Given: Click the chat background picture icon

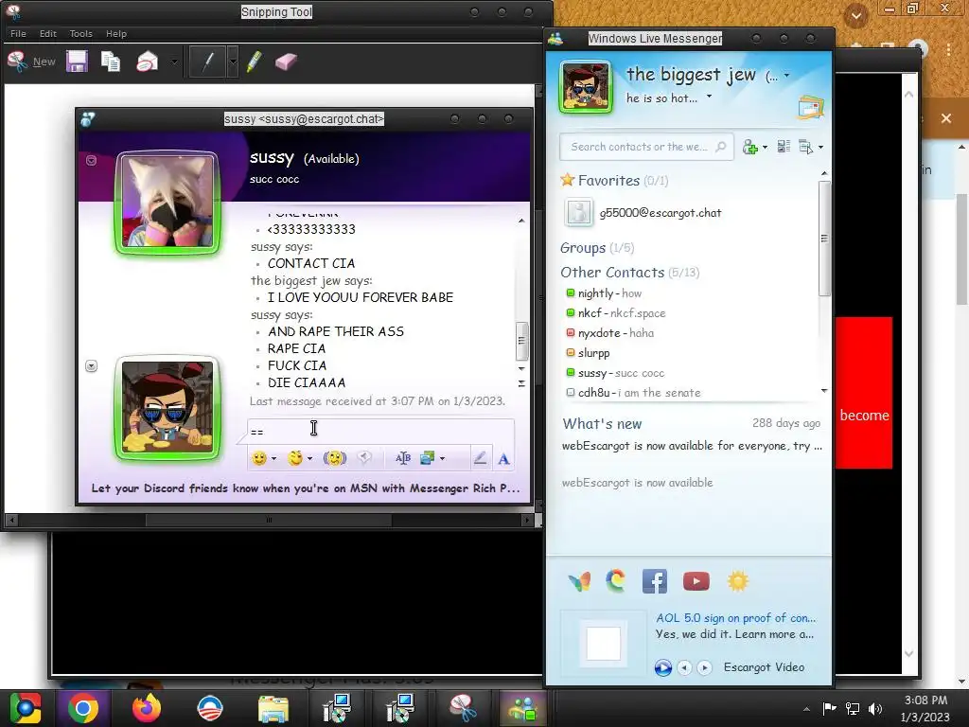Looking at the screenshot, I should click(428, 458).
